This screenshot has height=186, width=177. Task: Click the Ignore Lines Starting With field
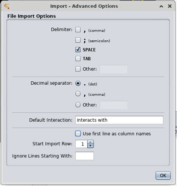[85, 156]
